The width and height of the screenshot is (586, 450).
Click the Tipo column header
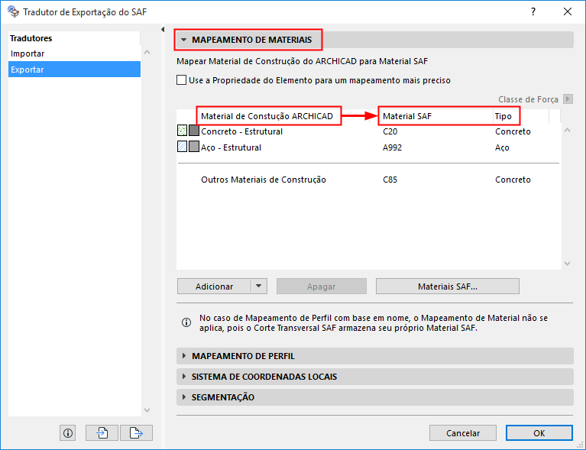[x=503, y=116]
